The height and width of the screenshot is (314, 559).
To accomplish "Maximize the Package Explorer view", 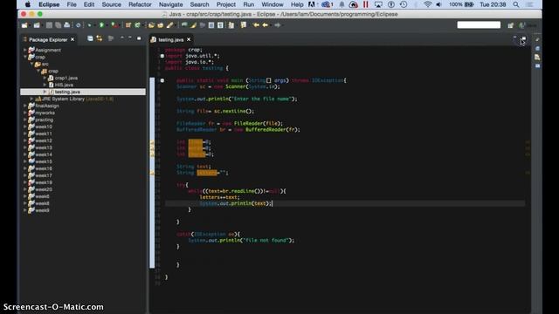I will 139,38.
